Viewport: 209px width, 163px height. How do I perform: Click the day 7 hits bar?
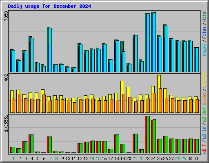click(x=48, y=49)
